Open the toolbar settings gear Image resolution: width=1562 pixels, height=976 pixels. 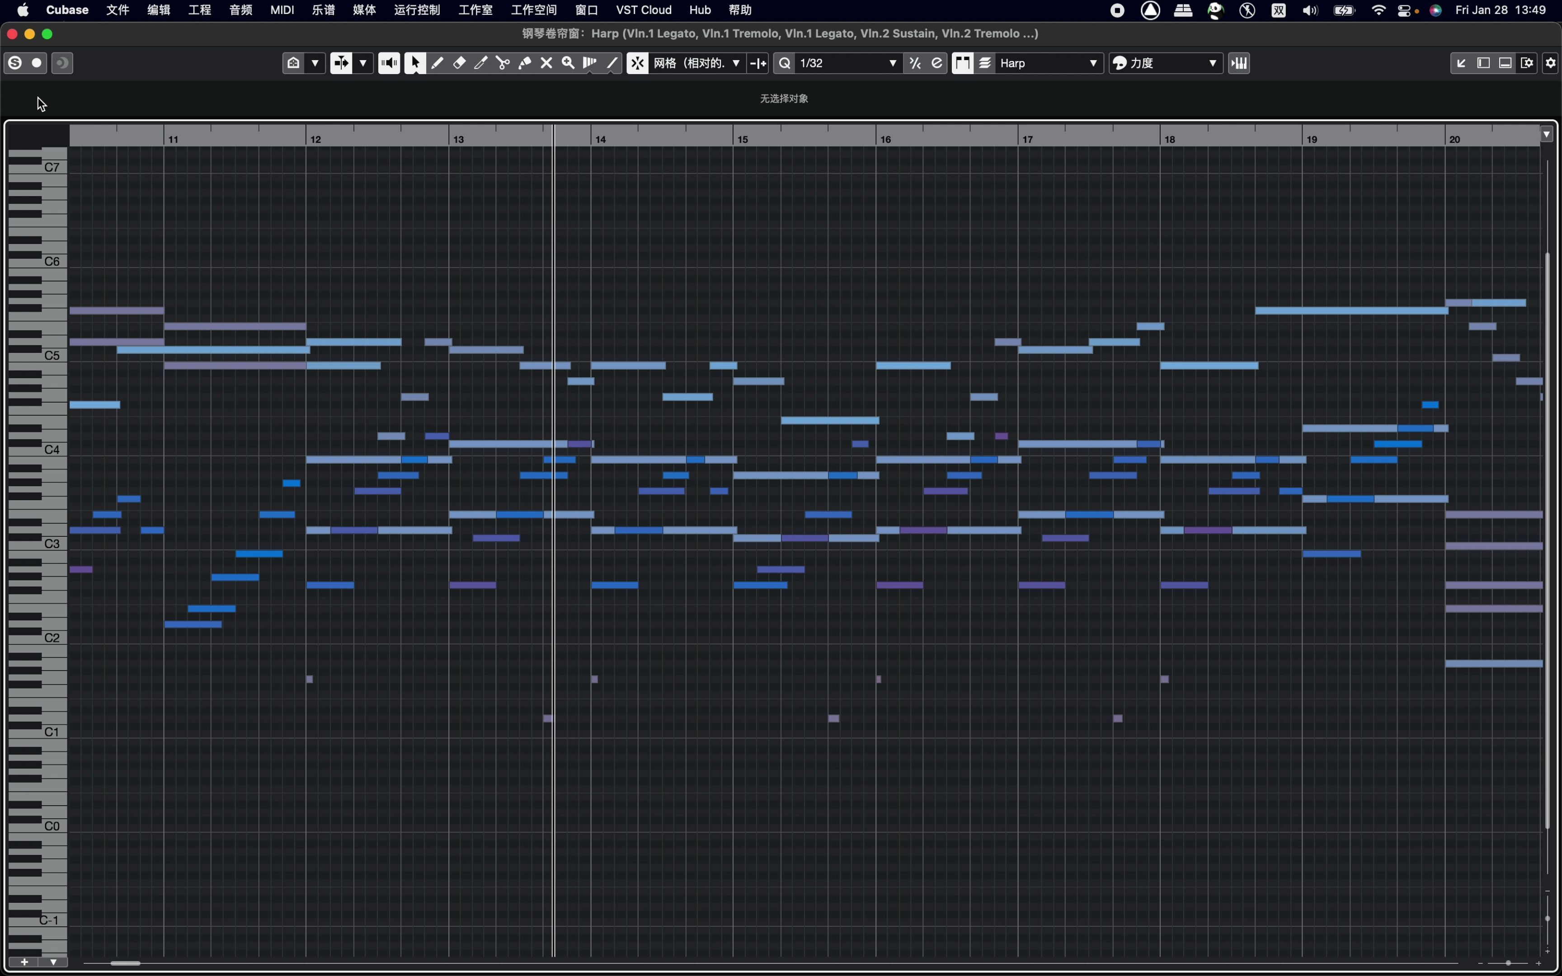[x=1551, y=63]
